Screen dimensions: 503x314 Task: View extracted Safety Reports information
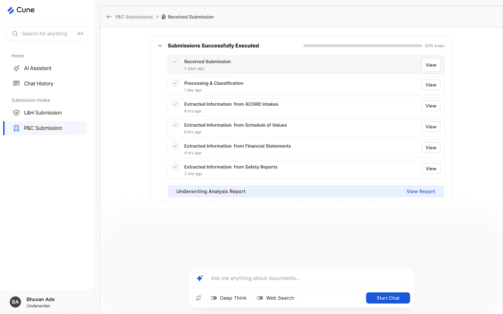click(x=431, y=169)
